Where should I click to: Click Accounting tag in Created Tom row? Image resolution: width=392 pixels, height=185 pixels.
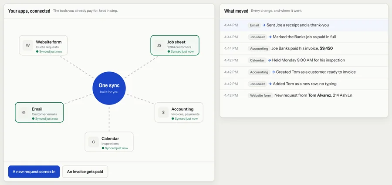(259, 72)
